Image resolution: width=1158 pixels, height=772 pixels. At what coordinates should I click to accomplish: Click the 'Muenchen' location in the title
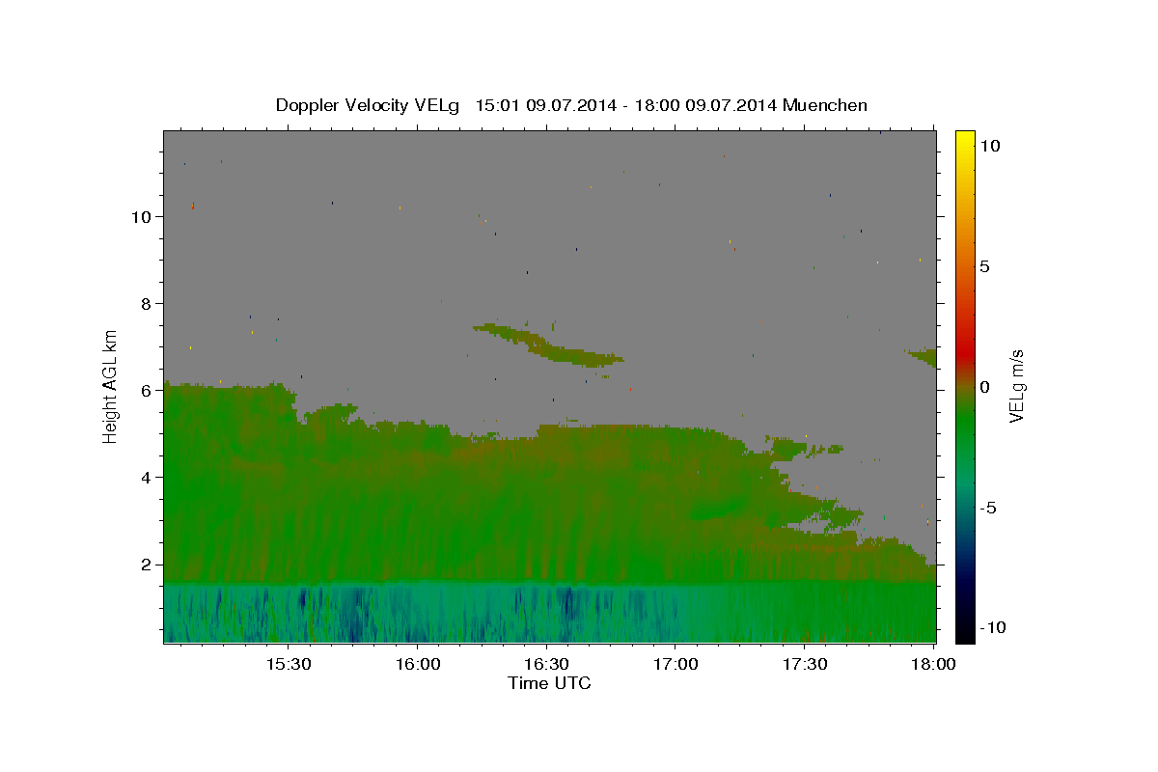tap(825, 105)
